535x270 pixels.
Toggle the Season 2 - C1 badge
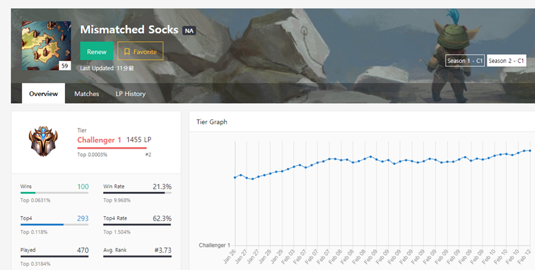point(507,61)
